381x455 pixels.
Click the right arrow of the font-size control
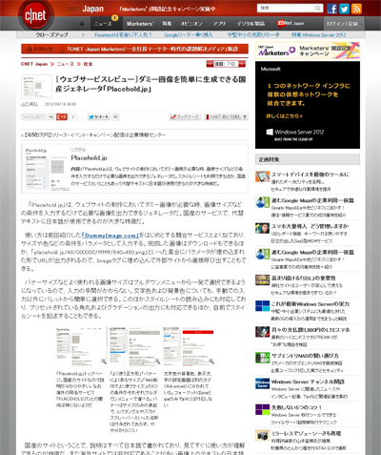[242, 64]
